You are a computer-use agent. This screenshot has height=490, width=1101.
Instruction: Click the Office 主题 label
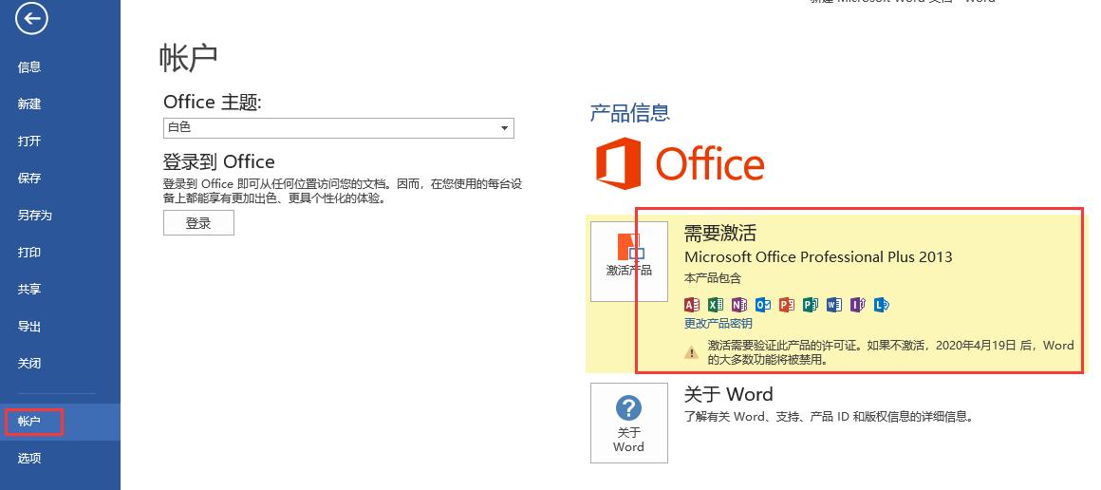(x=212, y=103)
